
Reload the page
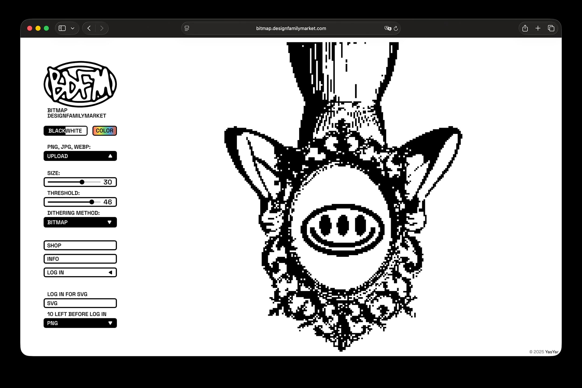[x=396, y=28]
